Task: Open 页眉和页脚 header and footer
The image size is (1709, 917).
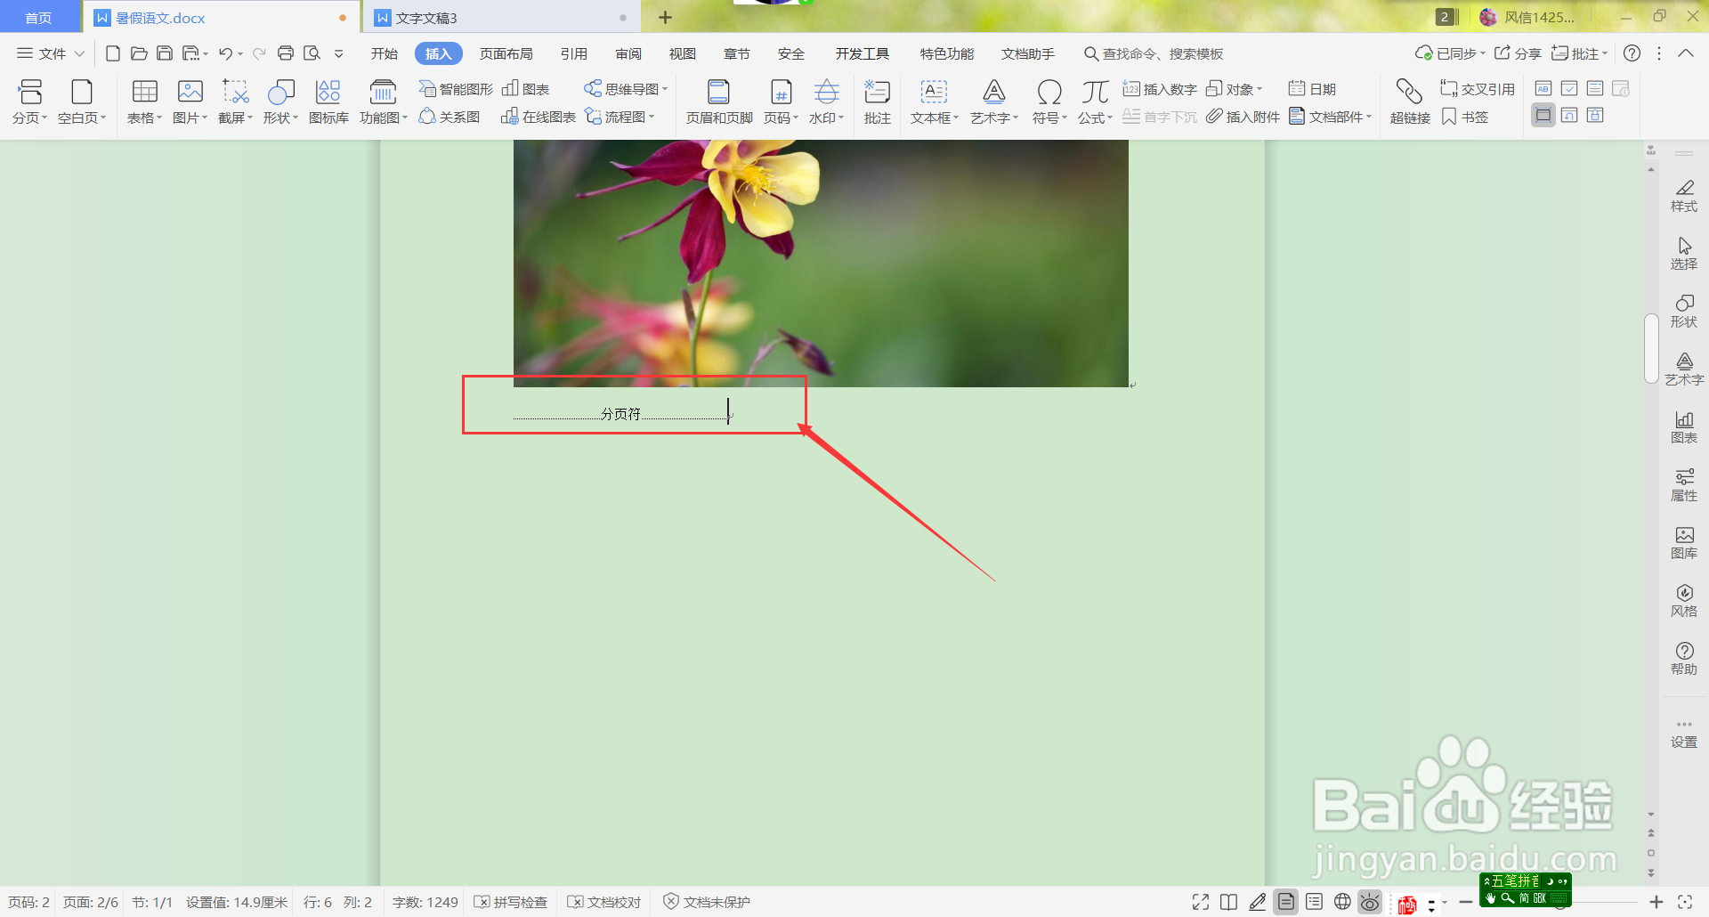Action: pos(719,101)
